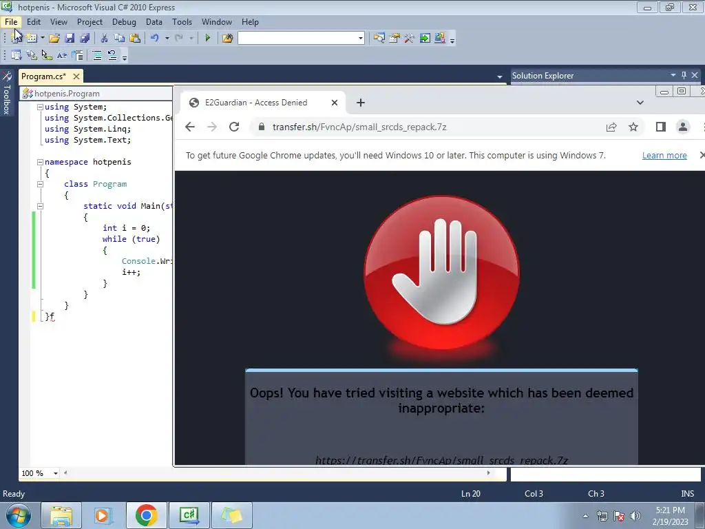The height and width of the screenshot is (529, 705).
Task: Click the Display Object Member List icon
Action: point(17,55)
